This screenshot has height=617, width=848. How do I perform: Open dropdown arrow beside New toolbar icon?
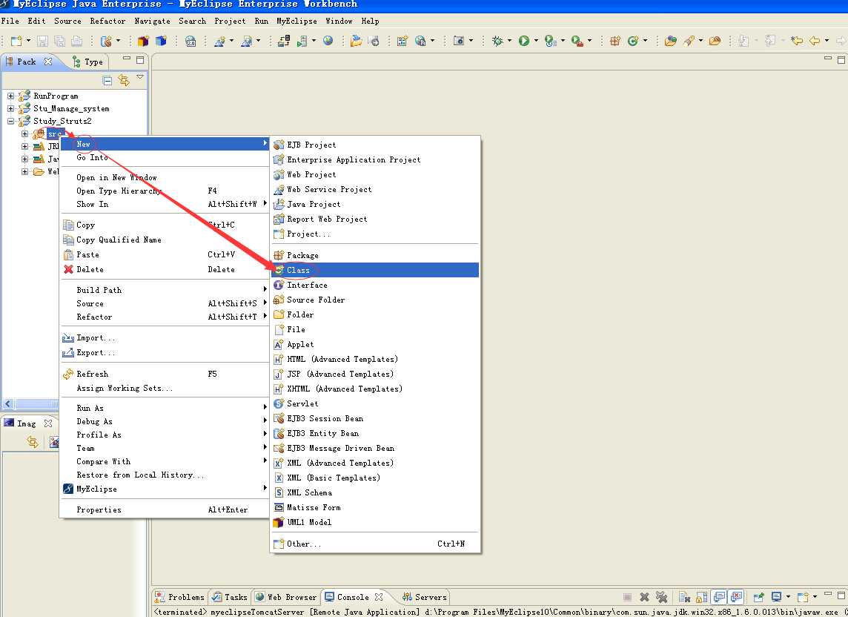point(28,41)
